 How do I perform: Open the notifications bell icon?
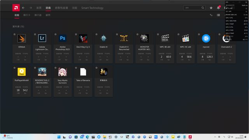tap(219, 8)
